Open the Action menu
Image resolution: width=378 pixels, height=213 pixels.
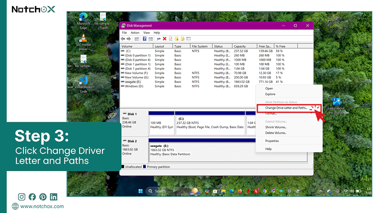[135, 32]
